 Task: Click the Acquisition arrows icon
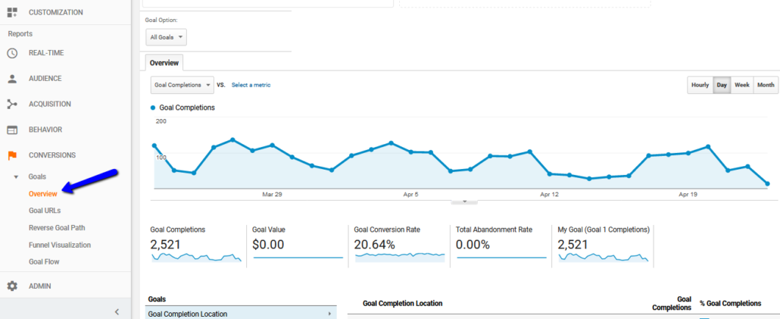pyautogui.click(x=12, y=105)
